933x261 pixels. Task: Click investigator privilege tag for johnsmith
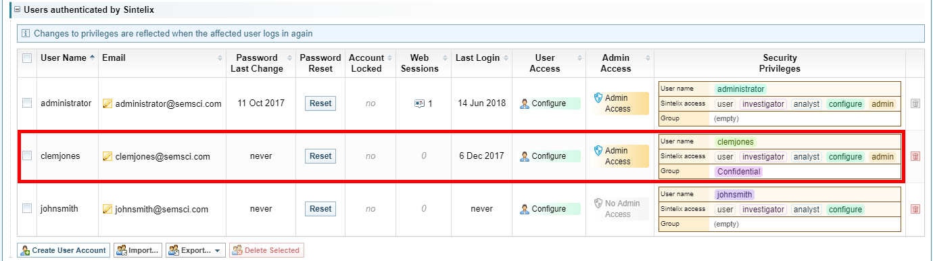pos(763,210)
